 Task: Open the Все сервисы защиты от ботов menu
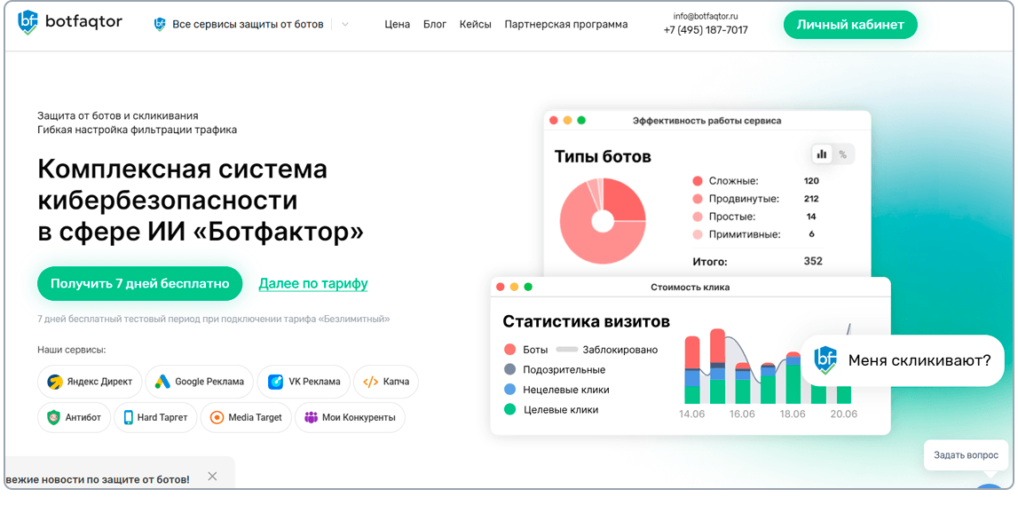[248, 25]
